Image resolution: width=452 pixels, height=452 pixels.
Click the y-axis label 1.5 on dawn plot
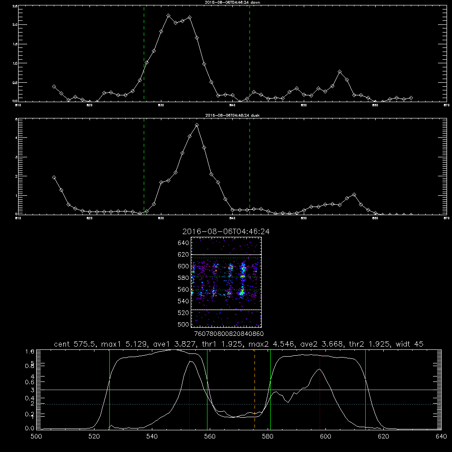15,44
